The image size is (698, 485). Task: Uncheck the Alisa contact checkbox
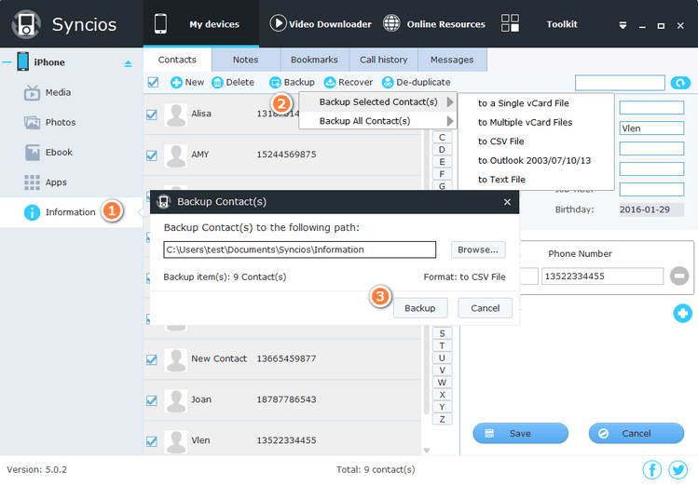tap(152, 115)
